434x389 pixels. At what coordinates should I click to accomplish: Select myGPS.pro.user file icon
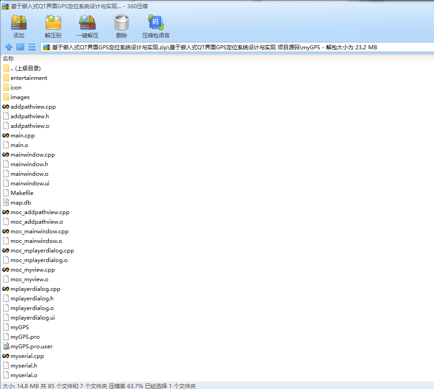click(x=6, y=346)
